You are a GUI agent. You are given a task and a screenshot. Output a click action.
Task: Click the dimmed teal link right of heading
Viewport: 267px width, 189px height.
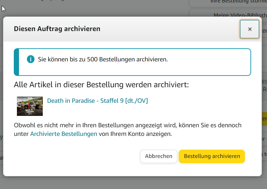264,89
